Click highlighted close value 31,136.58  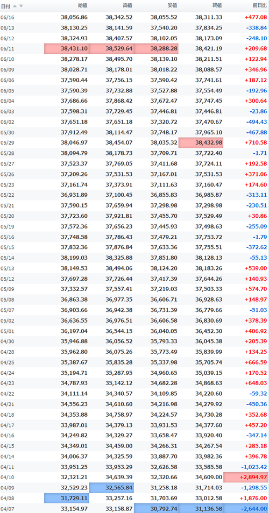click(x=201, y=508)
